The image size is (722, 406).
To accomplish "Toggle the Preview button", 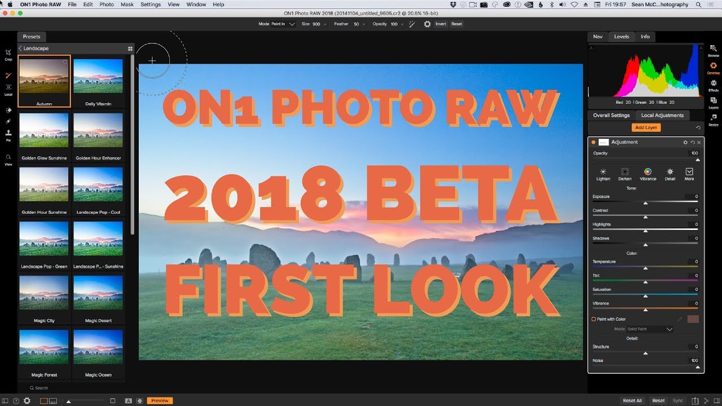I will 160,401.
